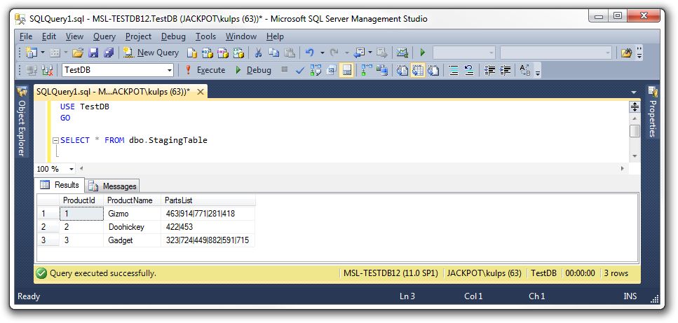The height and width of the screenshot is (323, 678).
Task: Click the Decrease Indent icon
Action: (x=489, y=70)
